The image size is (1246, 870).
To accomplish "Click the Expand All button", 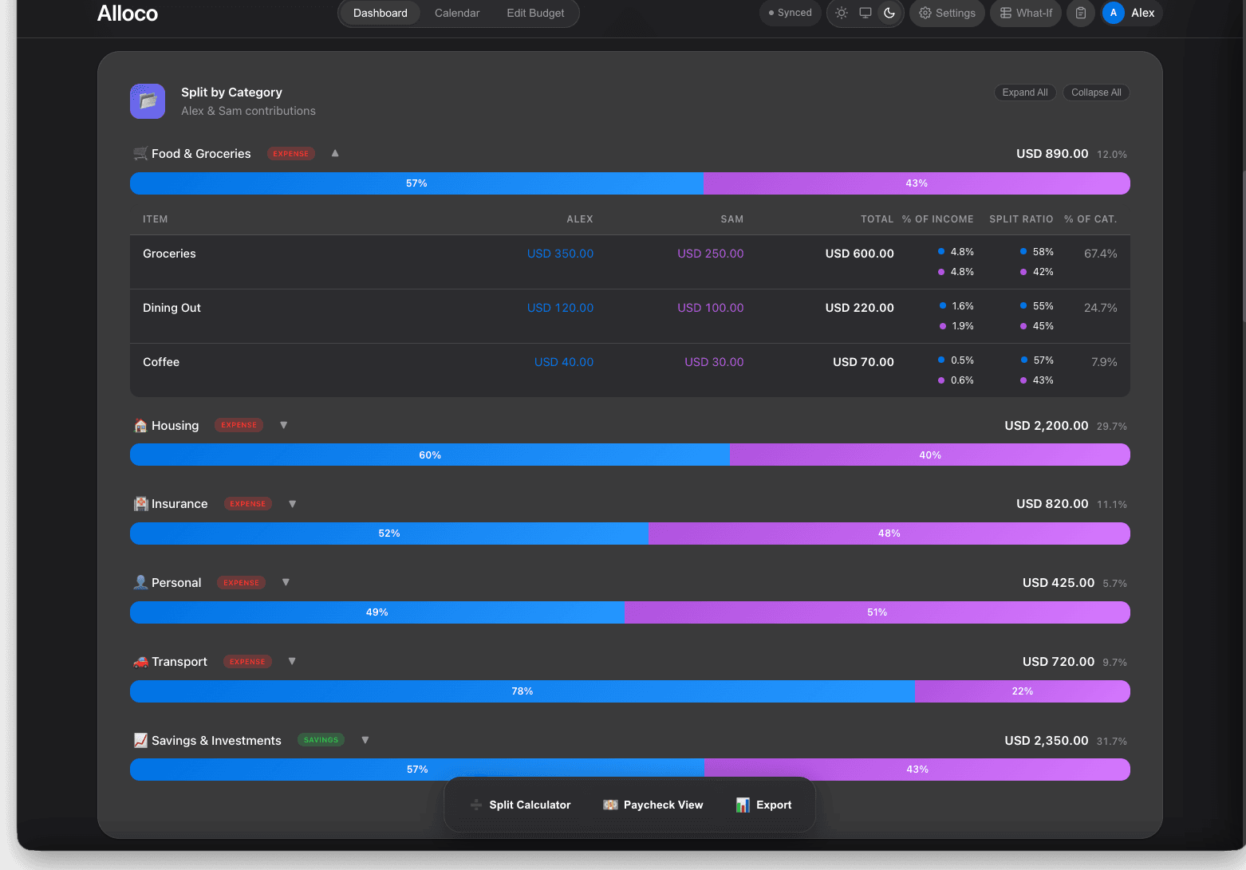I will [x=1025, y=93].
